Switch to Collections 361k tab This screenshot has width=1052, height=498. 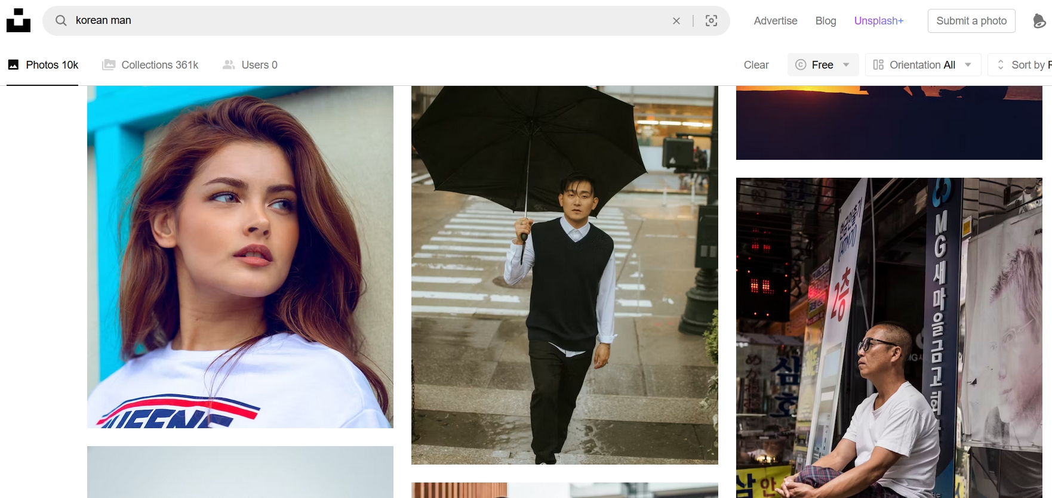point(159,65)
